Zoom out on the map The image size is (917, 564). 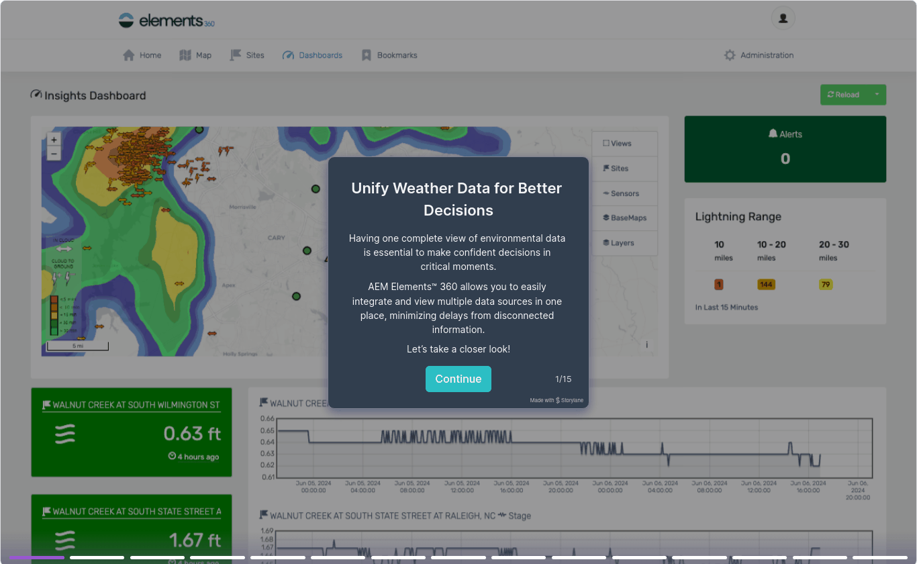(x=54, y=154)
